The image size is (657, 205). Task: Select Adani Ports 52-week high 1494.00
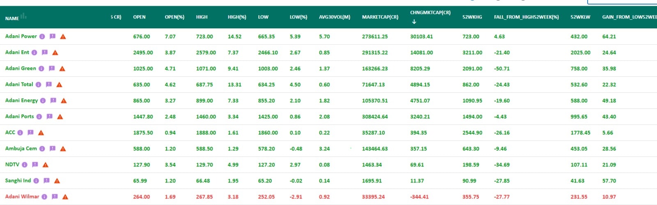(472, 117)
